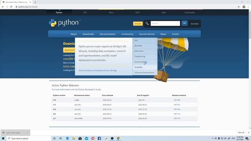Open the Downloads nav menu
The image size is (251, 141).
click(88, 34)
